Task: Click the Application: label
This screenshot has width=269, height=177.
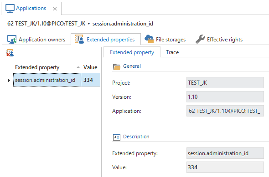Action: pos(127,111)
